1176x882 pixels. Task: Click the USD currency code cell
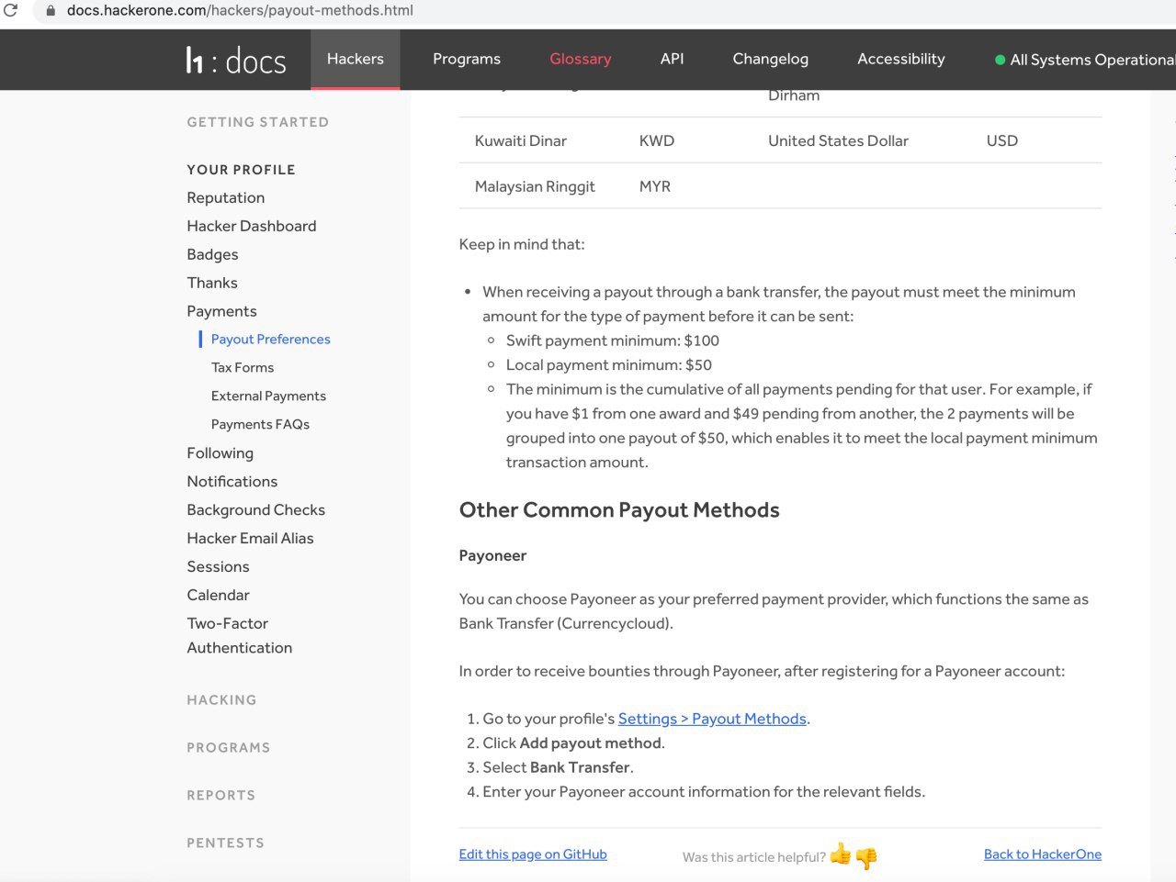coord(1002,140)
